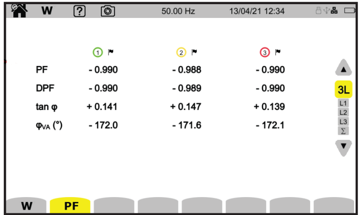This screenshot has height=215, width=359.
Task: Click the flag icon beside phase 1
Action: pos(110,52)
